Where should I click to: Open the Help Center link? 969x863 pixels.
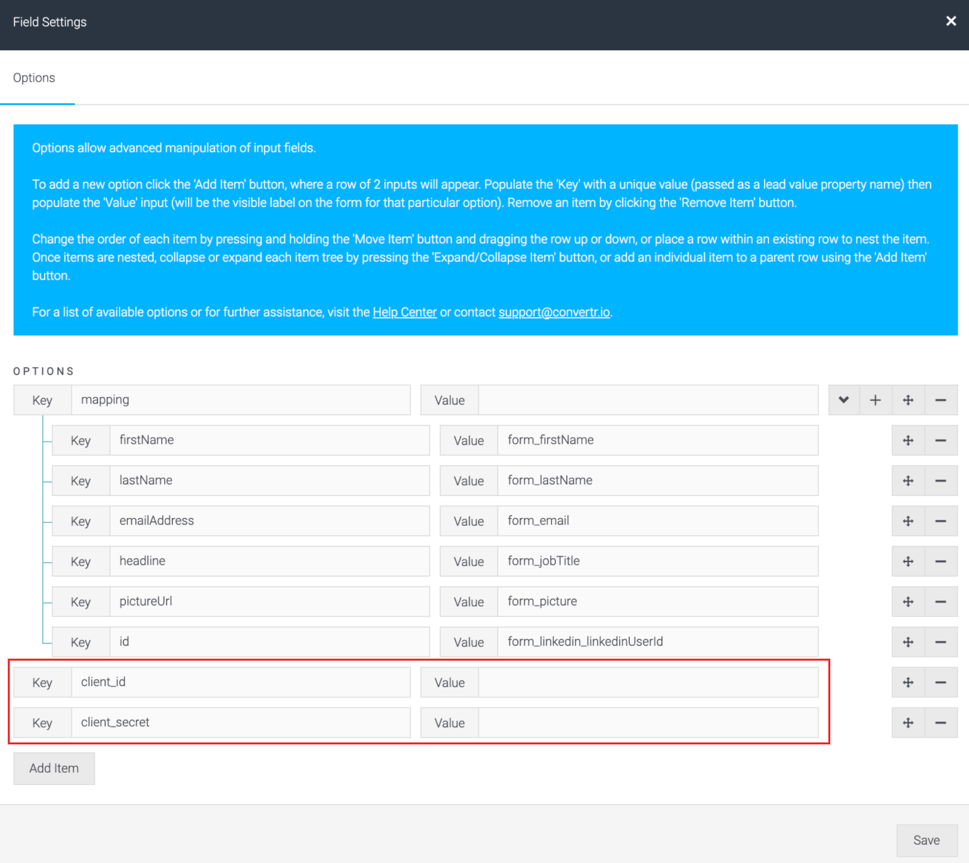[x=405, y=312]
